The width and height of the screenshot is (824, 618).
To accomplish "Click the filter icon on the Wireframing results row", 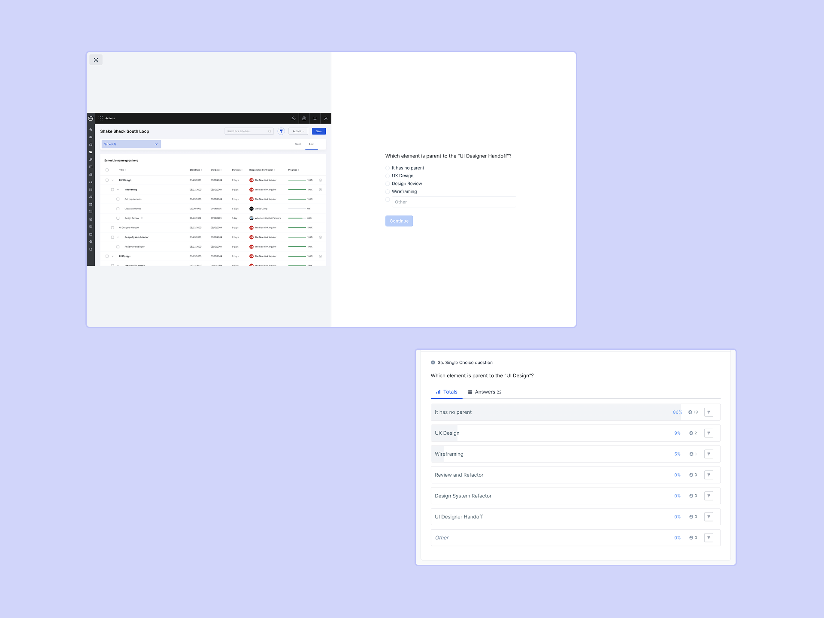I will coord(709,454).
